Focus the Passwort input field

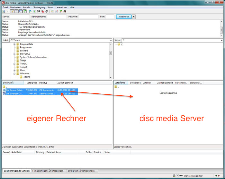point(88,17)
